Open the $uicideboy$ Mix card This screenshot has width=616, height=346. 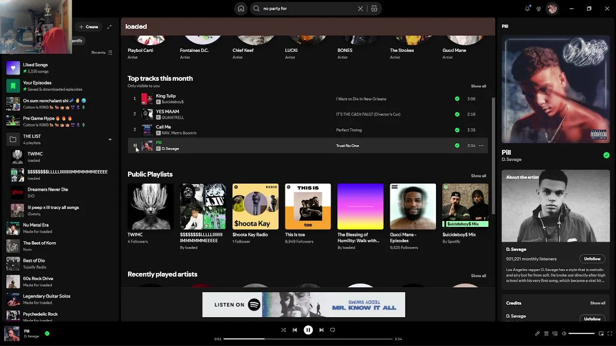click(x=465, y=214)
